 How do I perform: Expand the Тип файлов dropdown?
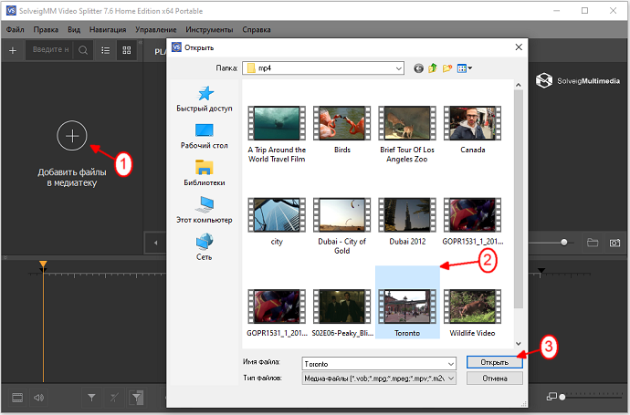click(x=451, y=379)
